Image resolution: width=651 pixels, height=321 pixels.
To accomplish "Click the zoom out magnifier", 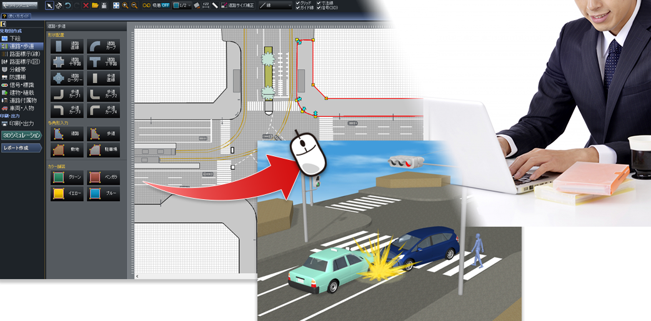I will [x=134, y=5].
